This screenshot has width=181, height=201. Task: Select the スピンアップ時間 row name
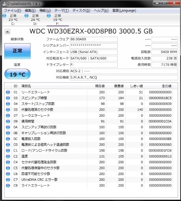(34, 98)
